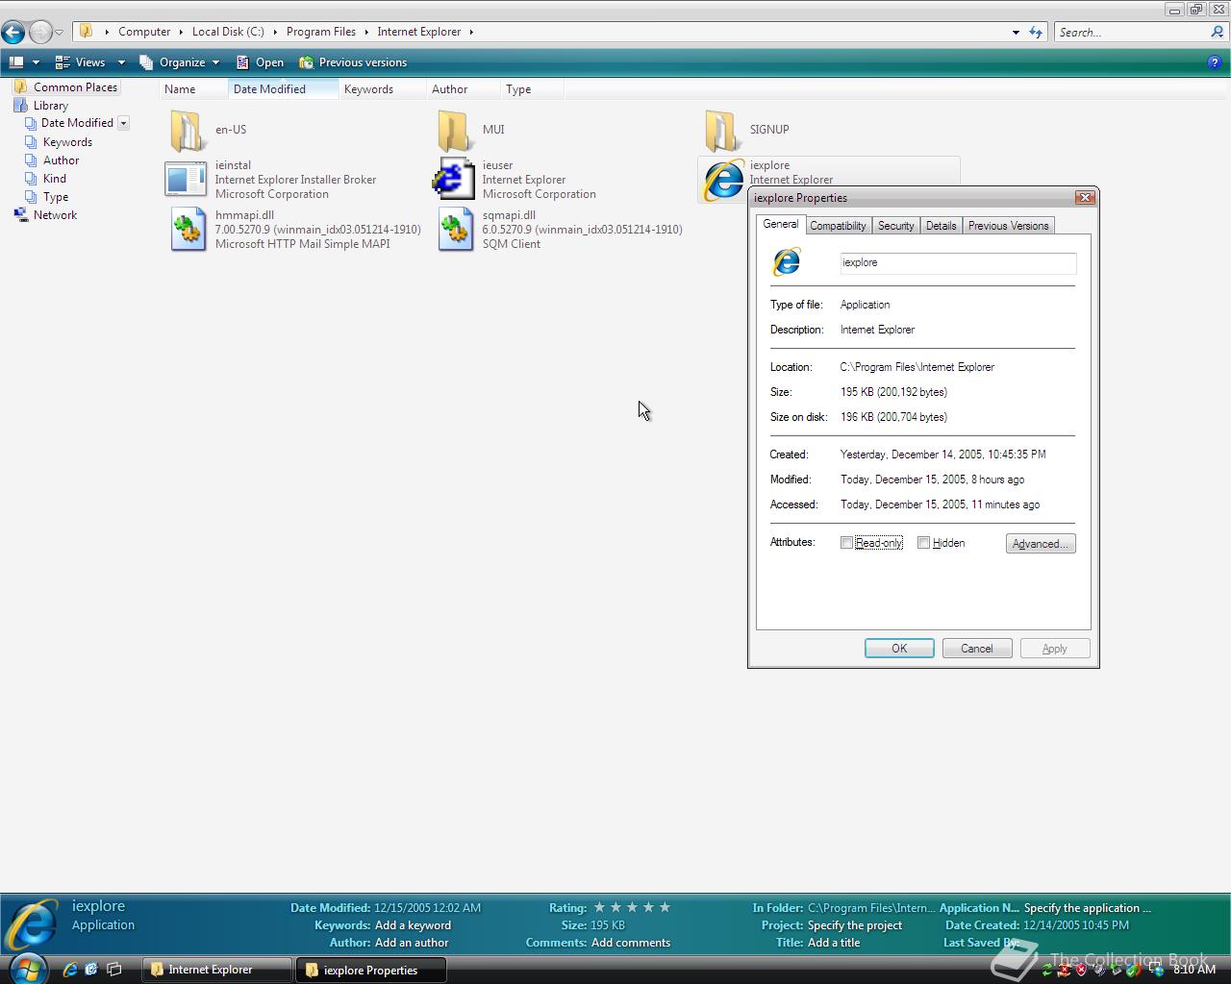Select Common Places in navigation pane

[x=75, y=87]
